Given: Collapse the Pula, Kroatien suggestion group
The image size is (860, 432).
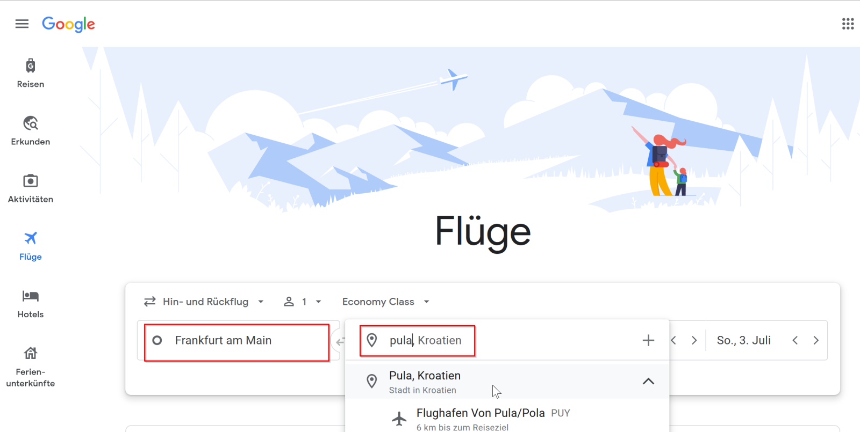Looking at the screenshot, I should (x=648, y=382).
